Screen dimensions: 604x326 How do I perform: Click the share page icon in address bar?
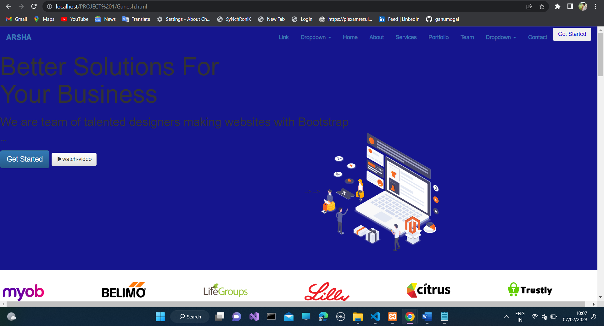(529, 7)
